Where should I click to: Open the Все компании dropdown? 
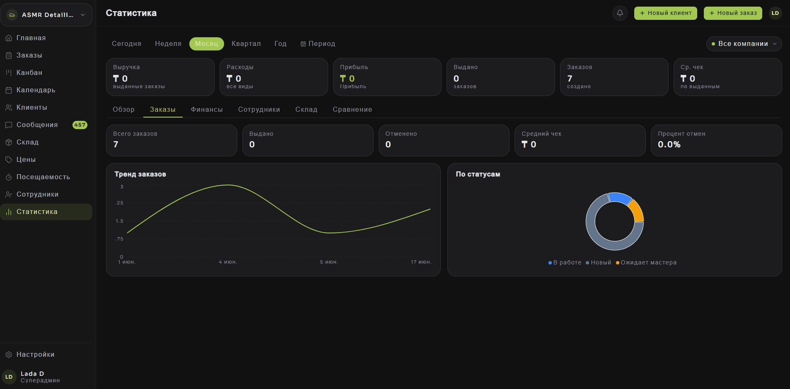coord(744,44)
